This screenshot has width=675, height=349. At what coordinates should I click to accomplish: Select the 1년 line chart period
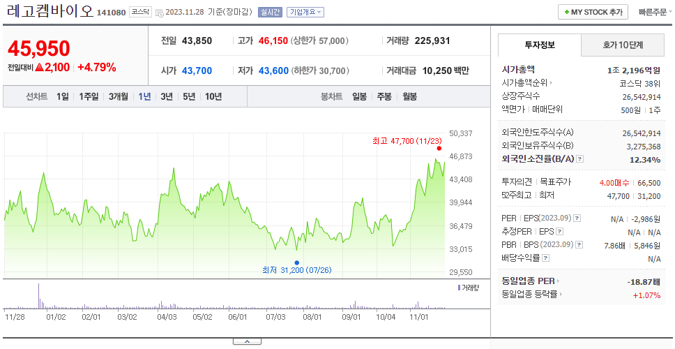144,96
